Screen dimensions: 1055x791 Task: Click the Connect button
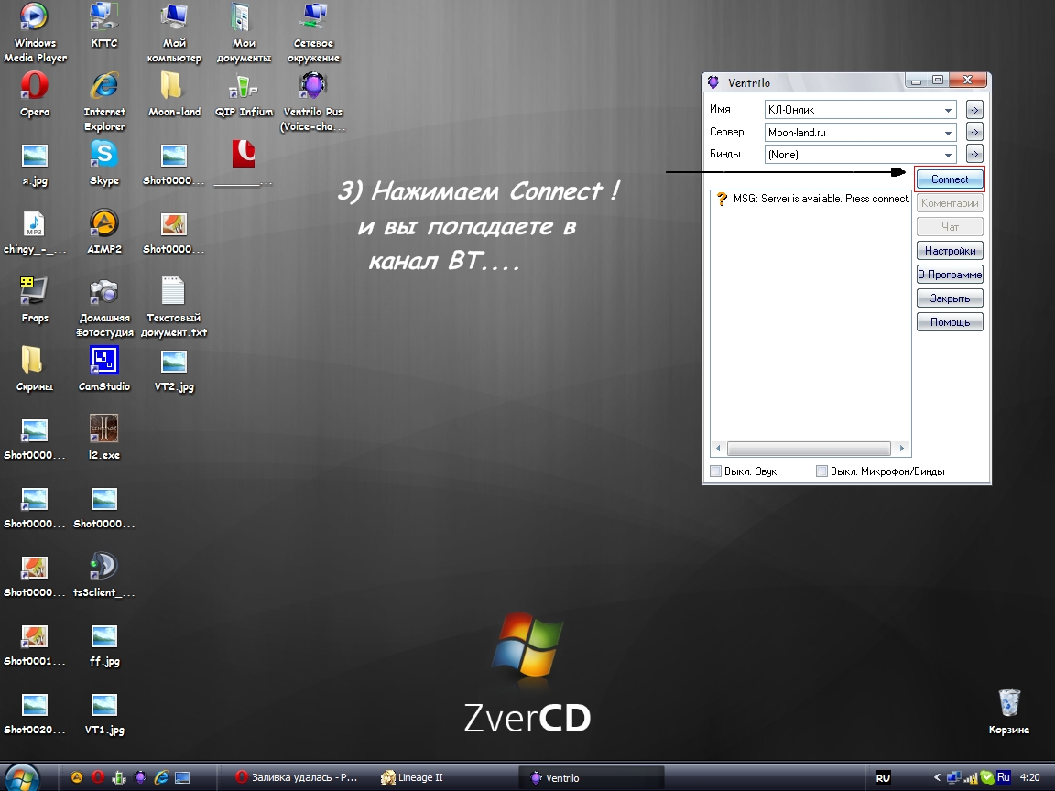[x=950, y=179]
